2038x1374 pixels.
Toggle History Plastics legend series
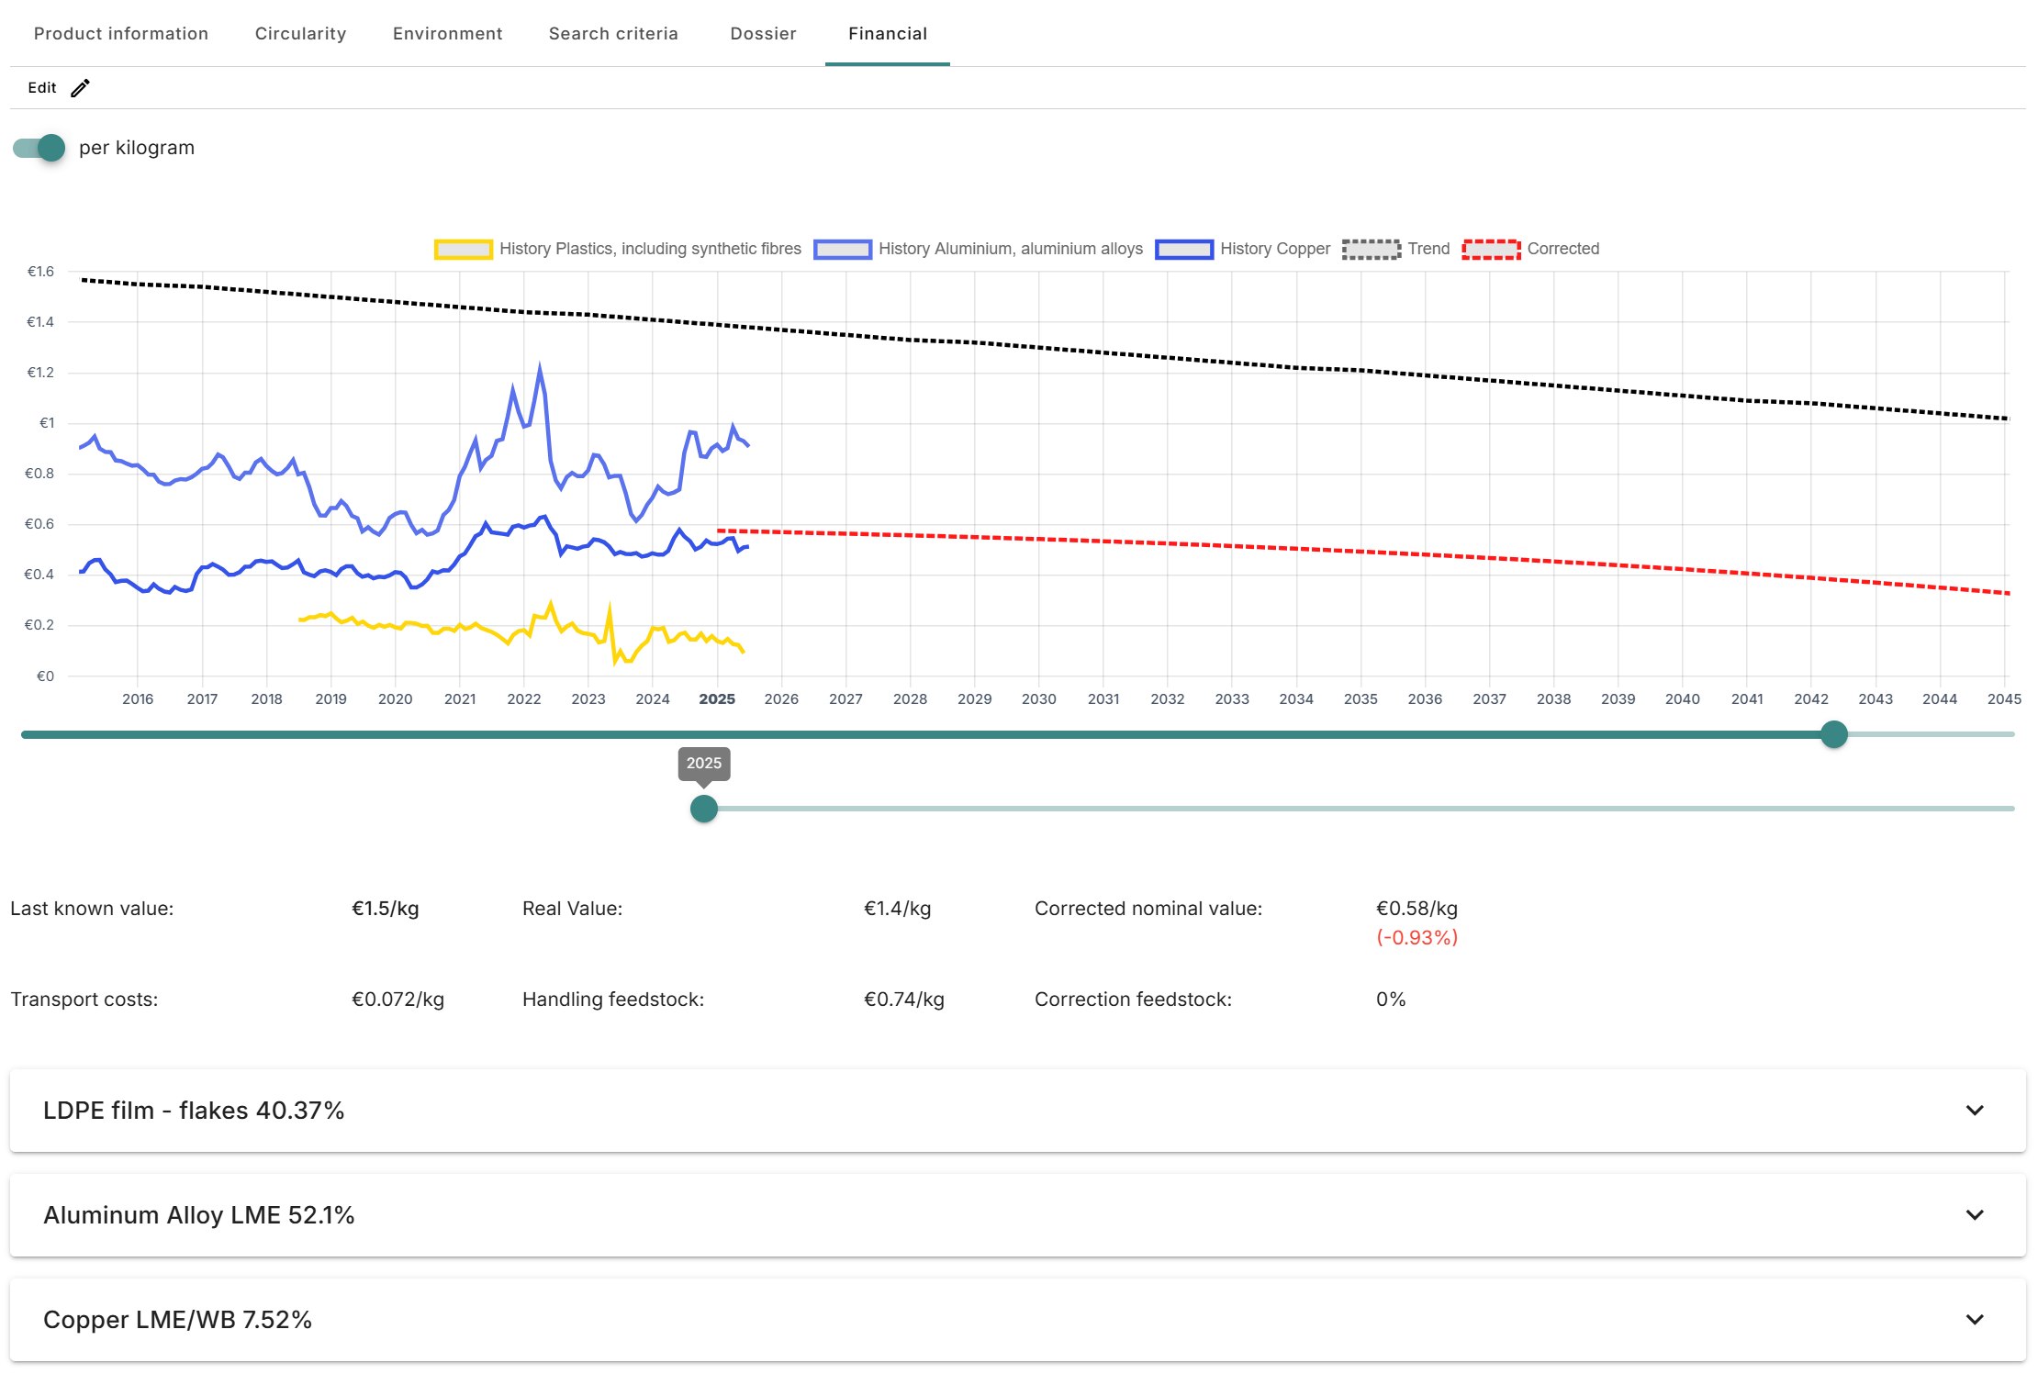(x=618, y=249)
